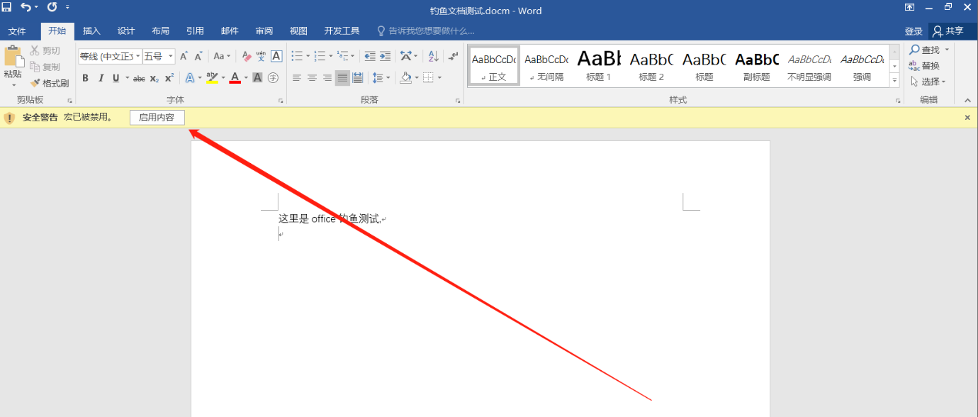Expand the styles gallery with the more arrow
The width and height of the screenshot is (978, 417).
(895, 80)
